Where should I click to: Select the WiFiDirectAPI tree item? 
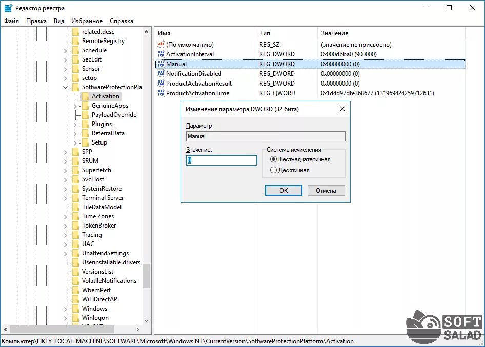100,299
